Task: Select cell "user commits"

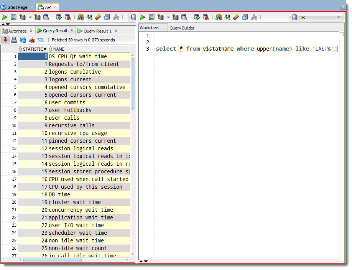Action: click(x=89, y=102)
